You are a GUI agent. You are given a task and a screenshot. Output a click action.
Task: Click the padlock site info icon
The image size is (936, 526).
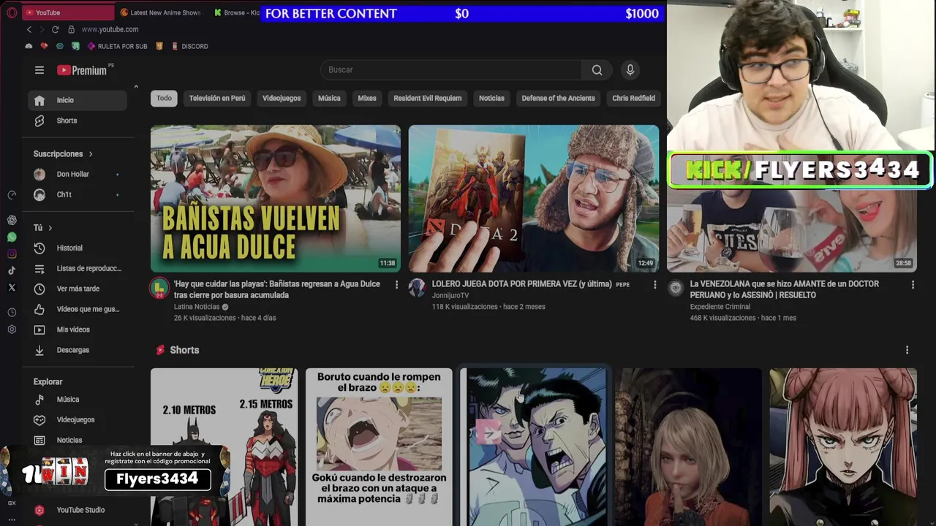tap(71, 29)
